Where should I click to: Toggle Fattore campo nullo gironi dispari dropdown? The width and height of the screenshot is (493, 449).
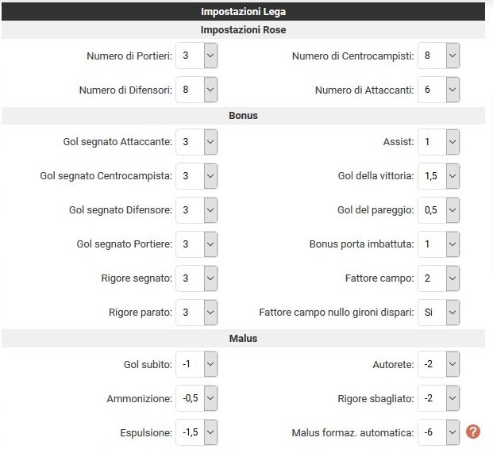click(x=438, y=313)
